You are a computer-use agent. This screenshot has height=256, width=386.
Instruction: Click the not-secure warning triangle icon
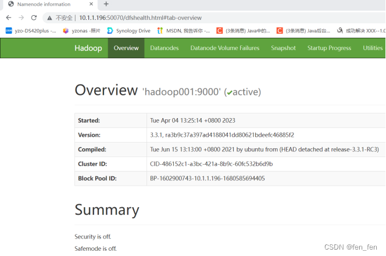[50, 18]
